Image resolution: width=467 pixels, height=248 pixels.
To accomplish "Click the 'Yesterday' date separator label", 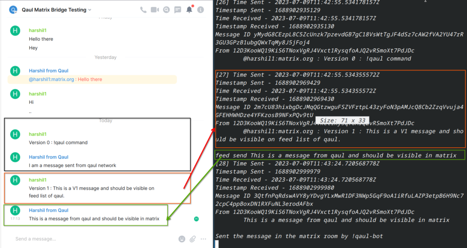I will point(105,57).
